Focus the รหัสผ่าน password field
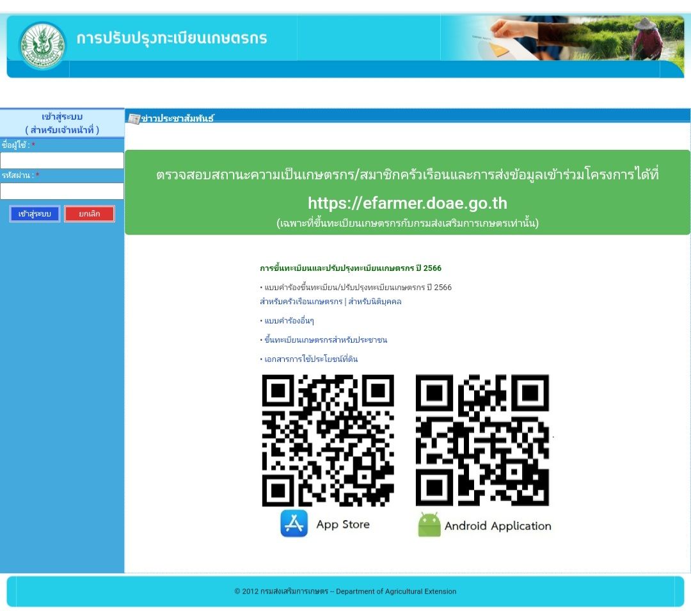Image resolution: width=691 pixels, height=611 pixels. point(61,191)
